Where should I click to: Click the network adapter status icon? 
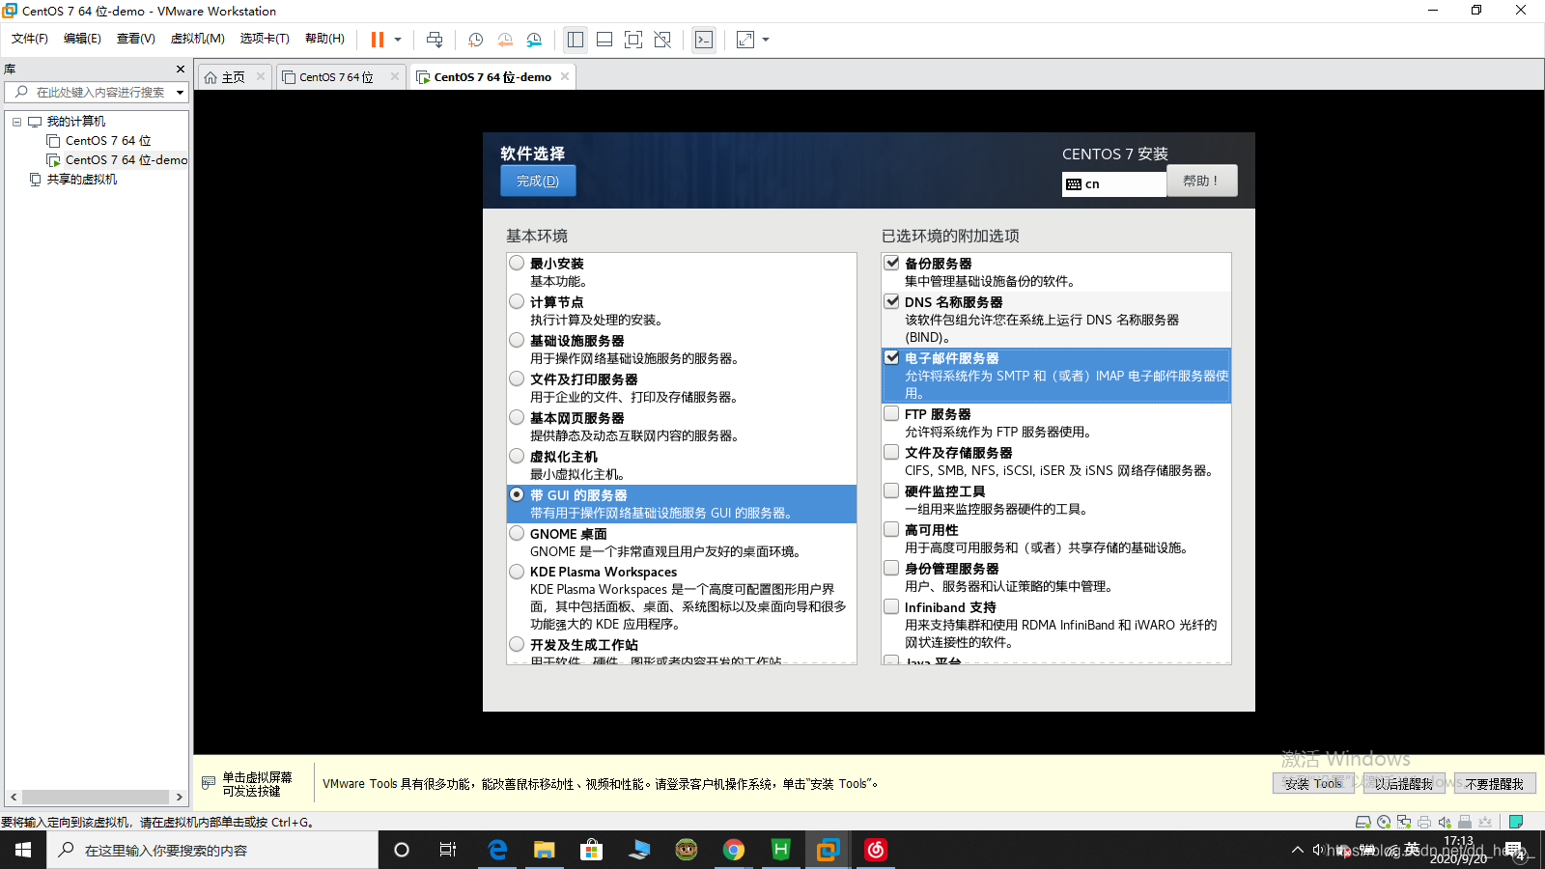[1404, 822]
